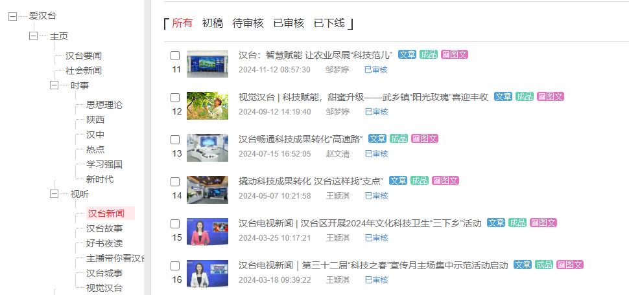Screen dimensions: 629x295
Task: Select 汉台故事 in the sidebar tree
Action: pyautogui.click(x=104, y=228)
